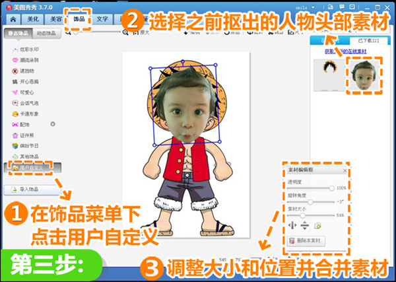Click the red circle 遮挡物 icon
396x282 pixels.
coord(15,71)
